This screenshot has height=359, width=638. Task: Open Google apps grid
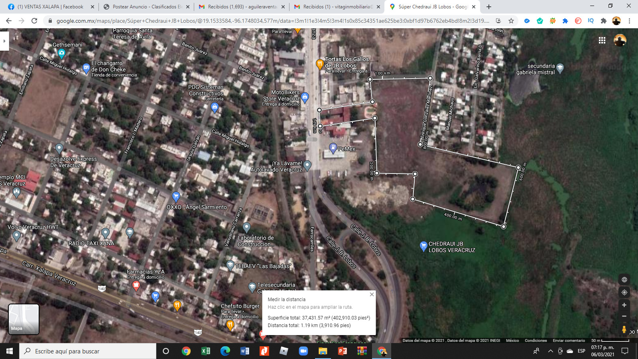point(602,40)
